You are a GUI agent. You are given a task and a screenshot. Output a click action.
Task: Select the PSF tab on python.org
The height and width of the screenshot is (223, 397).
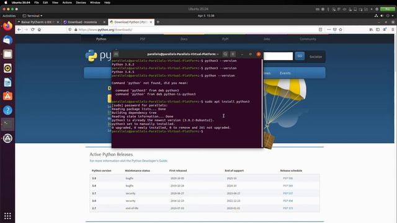point(143,39)
